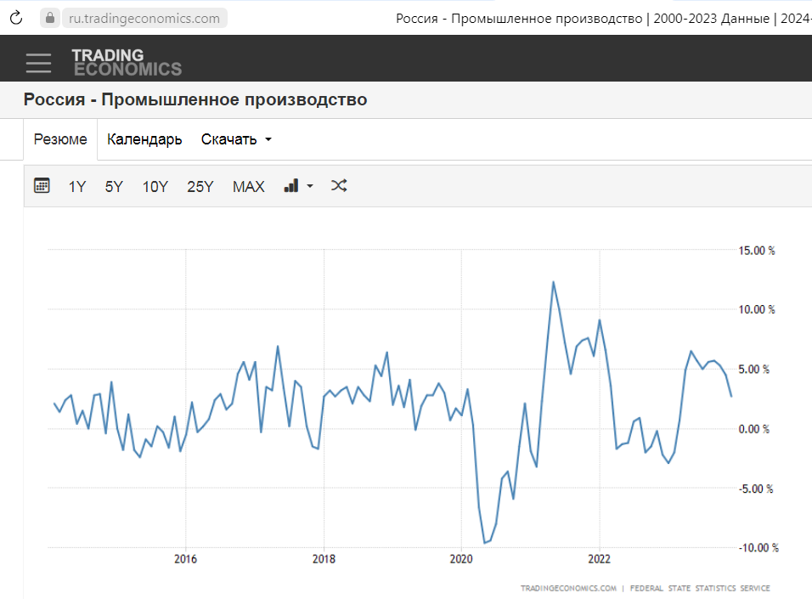The width and height of the screenshot is (812, 599).
Task: Click the 2022 x-axis label
Action: (x=599, y=559)
